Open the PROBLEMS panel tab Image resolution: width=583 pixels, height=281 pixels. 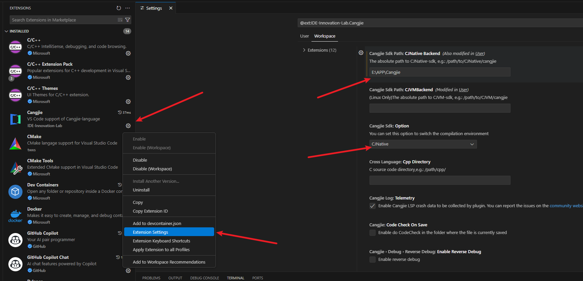[x=151, y=278]
